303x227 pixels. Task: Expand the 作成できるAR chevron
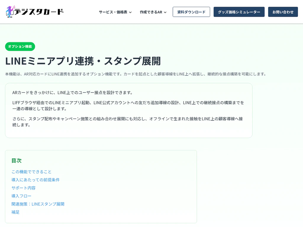(x=165, y=12)
